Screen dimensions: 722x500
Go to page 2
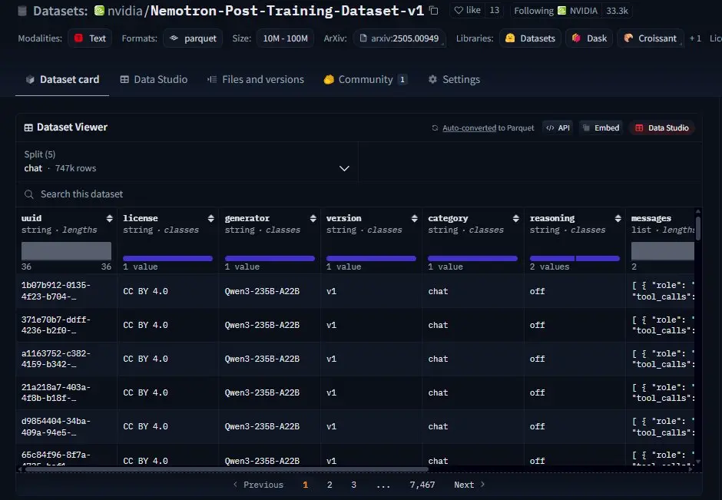[x=330, y=485]
